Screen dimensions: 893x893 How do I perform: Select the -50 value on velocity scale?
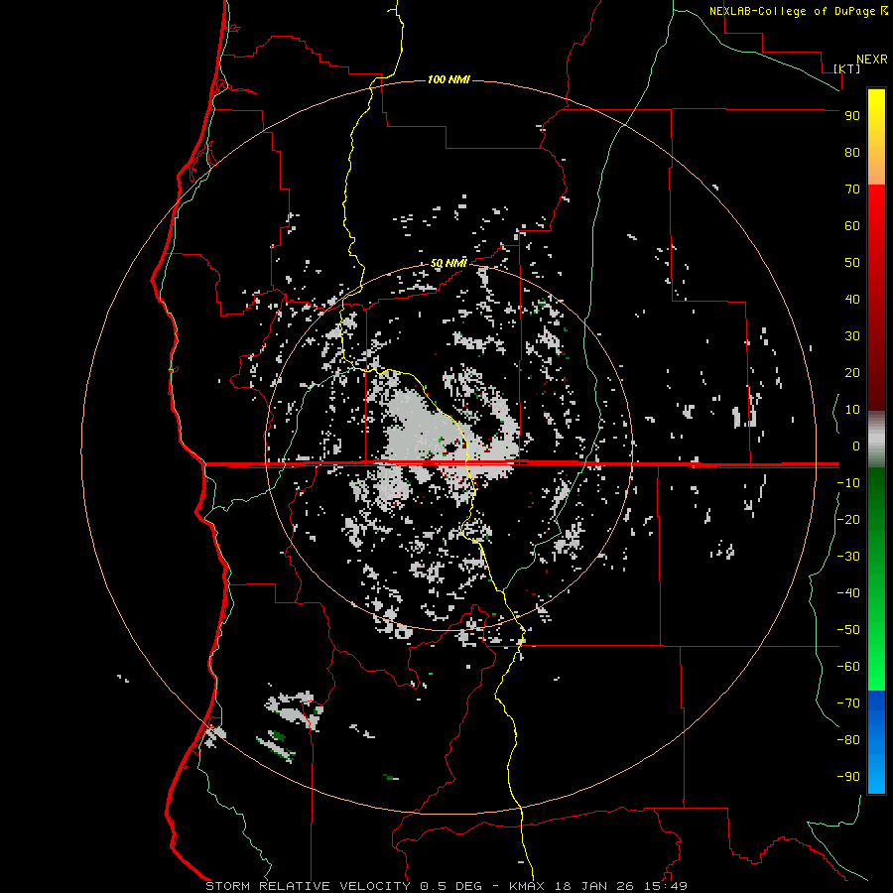(848, 629)
